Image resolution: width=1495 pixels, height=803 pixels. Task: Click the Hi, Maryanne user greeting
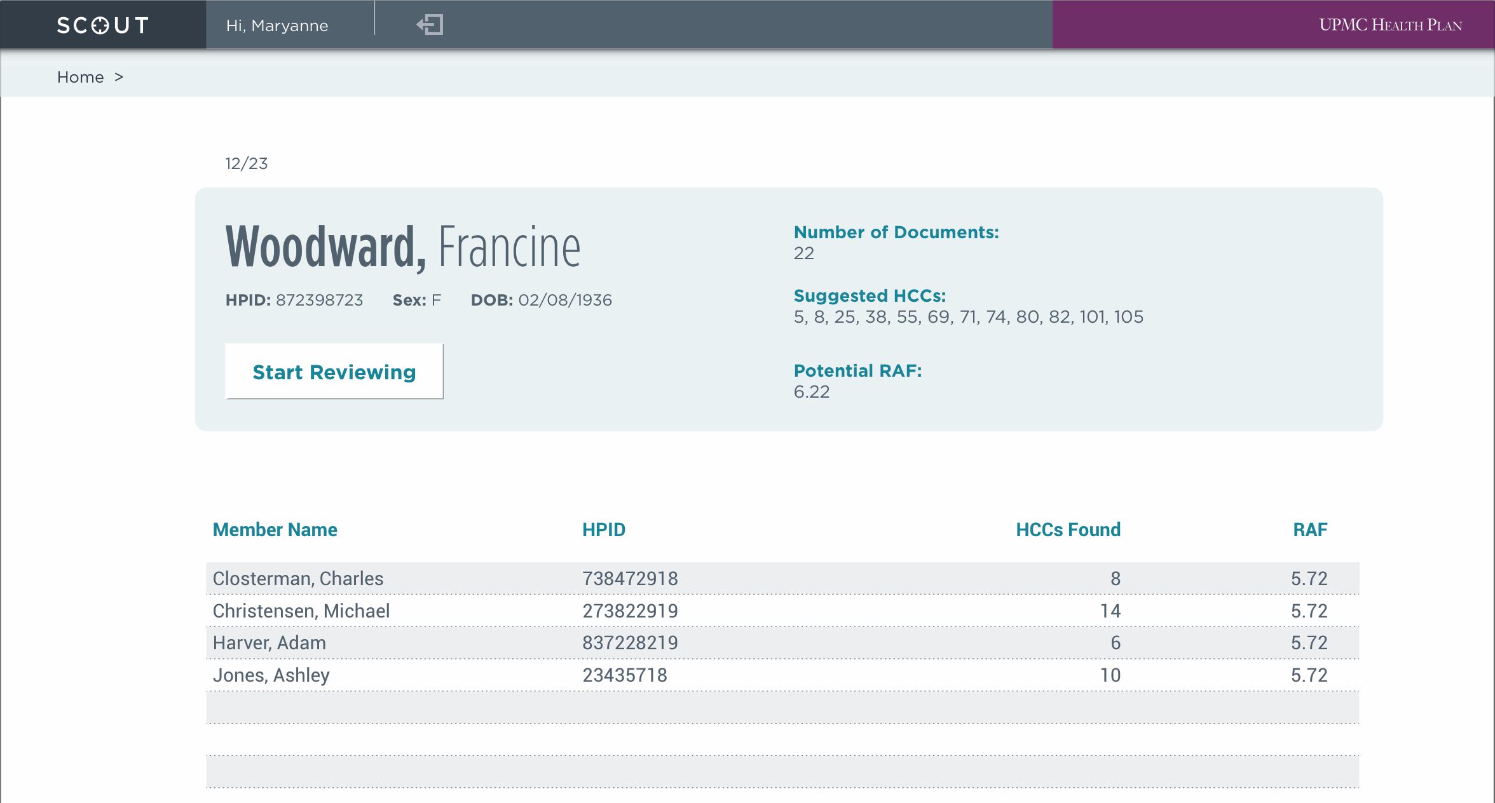pyautogui.click(x=277, y=25)
